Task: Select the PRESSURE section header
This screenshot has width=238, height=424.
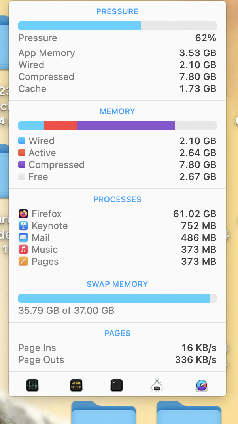Action: (117, 11)
